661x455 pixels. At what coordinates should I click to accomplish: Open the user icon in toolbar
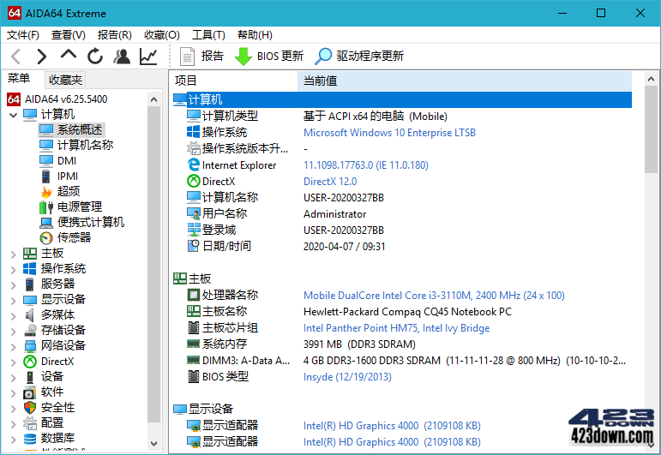(x=122, y=56)
